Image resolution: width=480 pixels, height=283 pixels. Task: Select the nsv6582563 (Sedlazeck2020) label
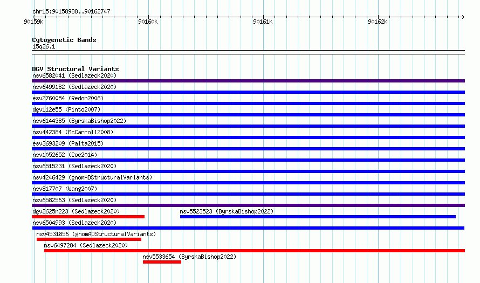click(x=74, y=200)
